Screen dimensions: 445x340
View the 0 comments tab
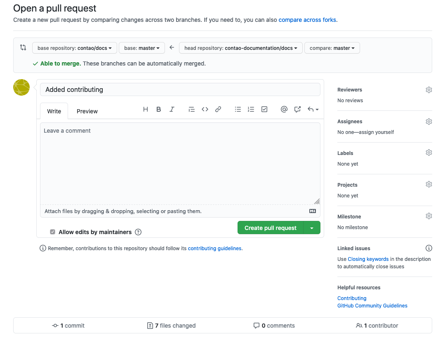coord(274,326)
